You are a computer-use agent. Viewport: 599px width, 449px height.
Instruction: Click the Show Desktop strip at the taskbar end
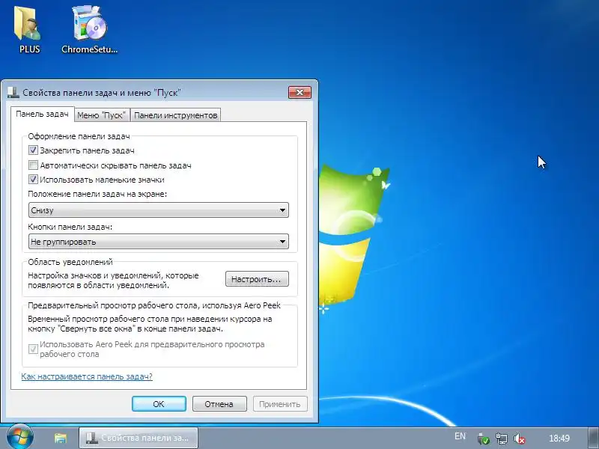[594, 438]
